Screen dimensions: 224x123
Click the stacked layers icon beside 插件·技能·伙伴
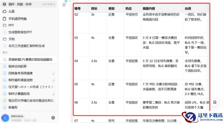pos(4,4)
